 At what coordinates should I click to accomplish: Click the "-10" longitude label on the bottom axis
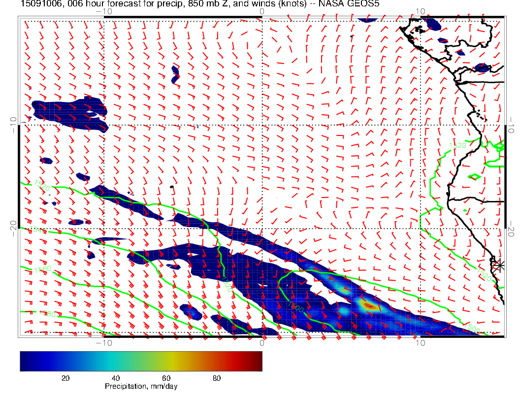[104, 342]
